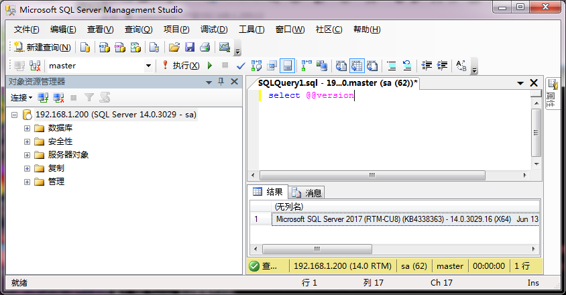The height and width of the screenshot is (295, 566).
Task: Click the 执行(X) execute button
Action: (181, 65)
